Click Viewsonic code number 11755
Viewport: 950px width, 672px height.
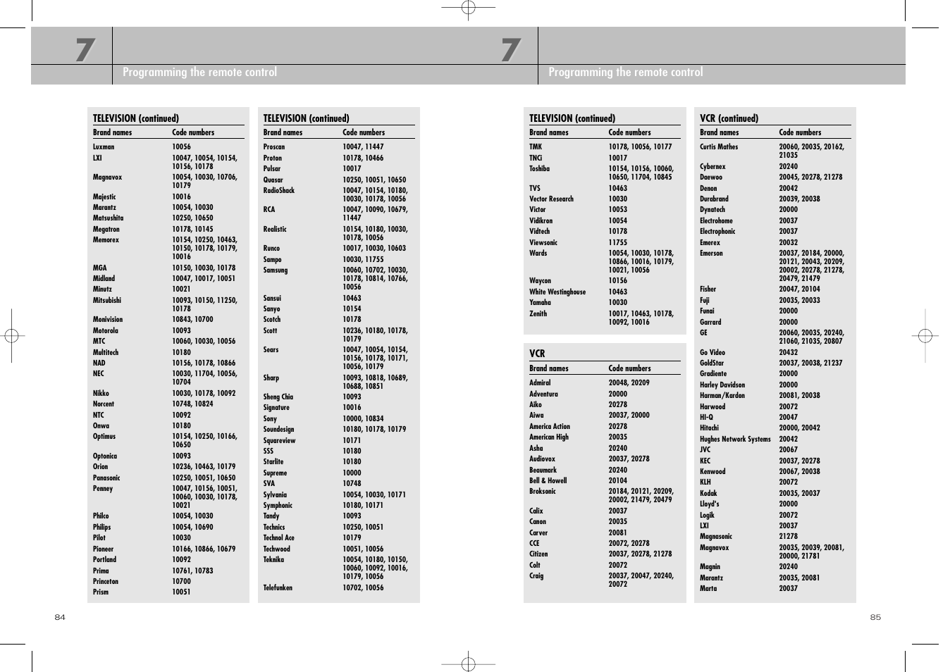[x=618, y=243]
